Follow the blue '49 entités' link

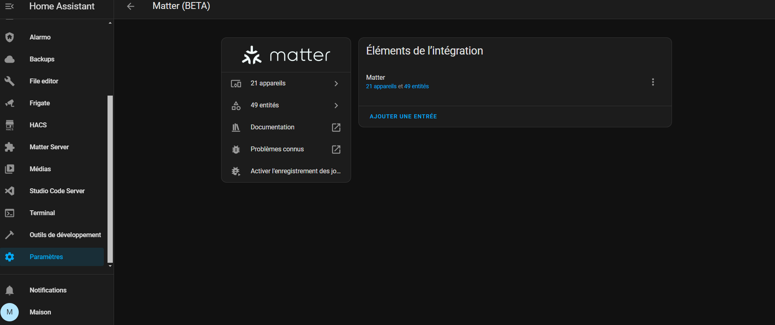(416, 86)
